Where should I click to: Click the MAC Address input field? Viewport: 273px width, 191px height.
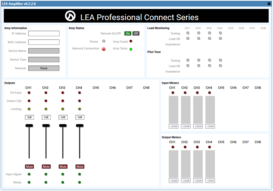pos(44,42)
